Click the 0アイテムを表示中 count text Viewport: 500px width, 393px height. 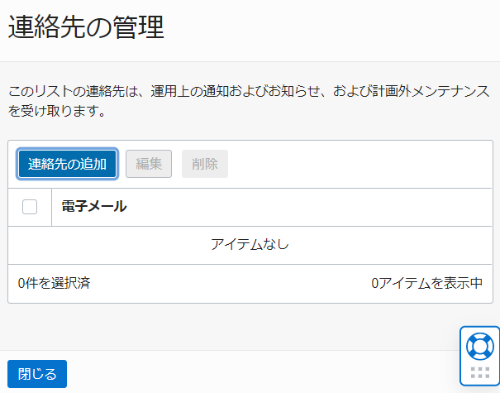click(x=427, y=283)
